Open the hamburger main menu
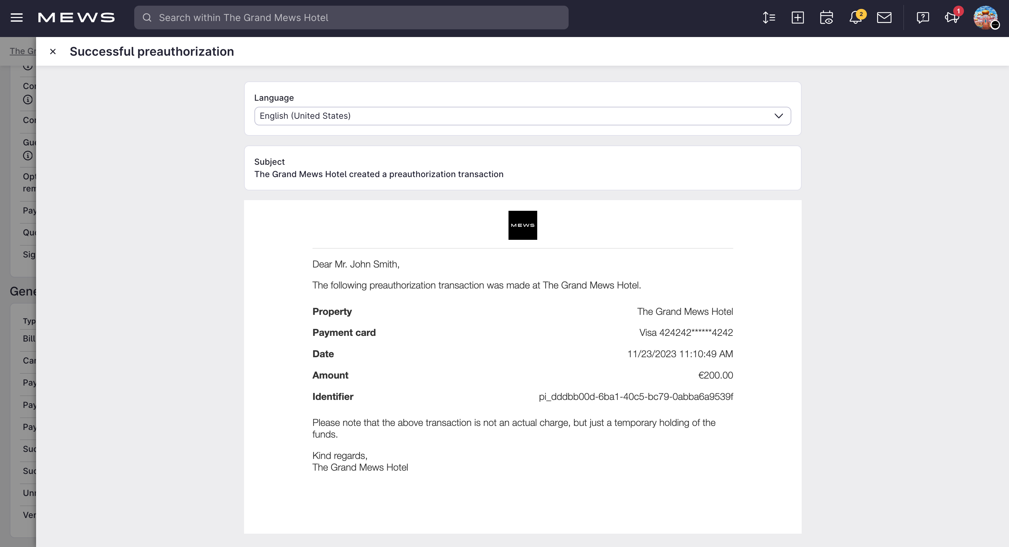 coord(16,18)
